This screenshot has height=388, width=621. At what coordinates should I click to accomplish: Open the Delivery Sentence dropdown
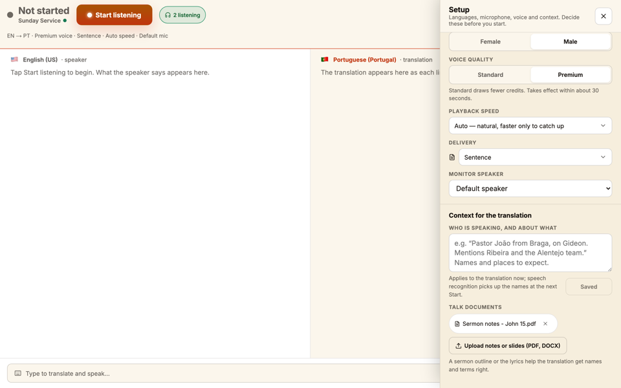pos(535,157)
